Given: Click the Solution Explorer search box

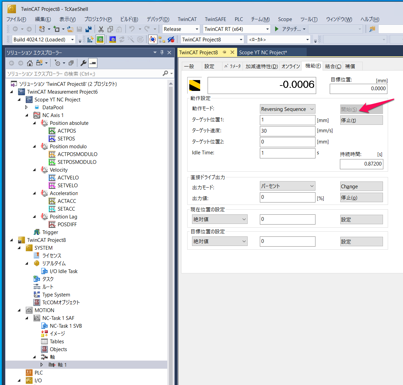Looking at the screenshot, I should tap(83, 74).
